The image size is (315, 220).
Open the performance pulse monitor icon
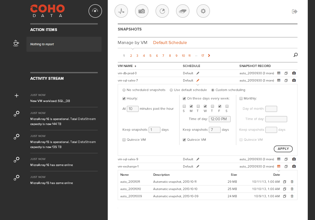[x=121, y=11]
